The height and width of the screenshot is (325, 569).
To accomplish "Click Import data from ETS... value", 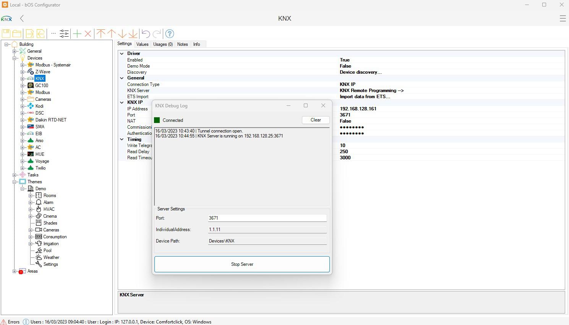I will [x=365, y=97].
